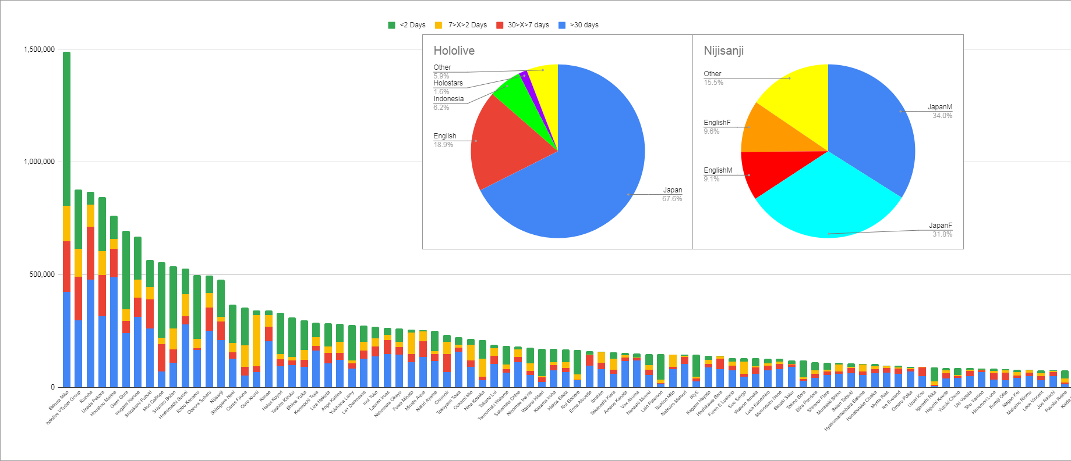Select the '>30 days' legend label
1071x461 pixels.
tap(584, 25)
